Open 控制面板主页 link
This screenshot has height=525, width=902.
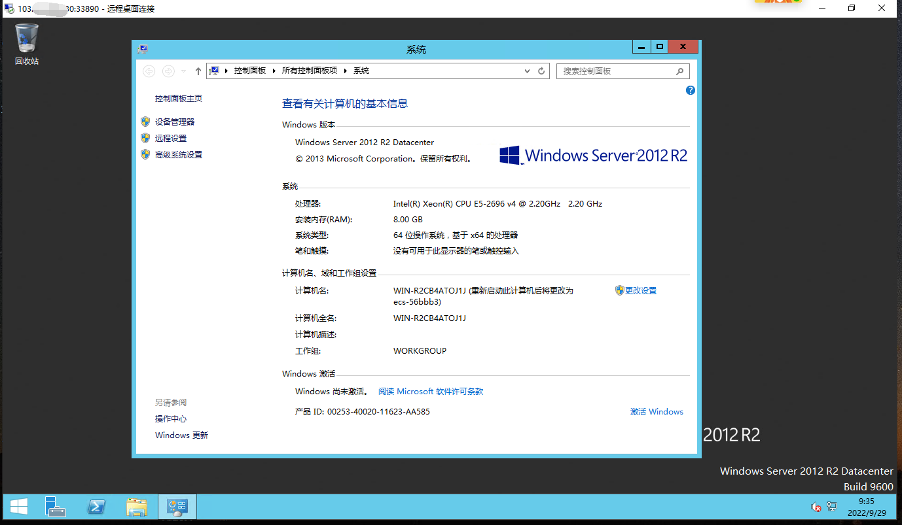[179, 99]
